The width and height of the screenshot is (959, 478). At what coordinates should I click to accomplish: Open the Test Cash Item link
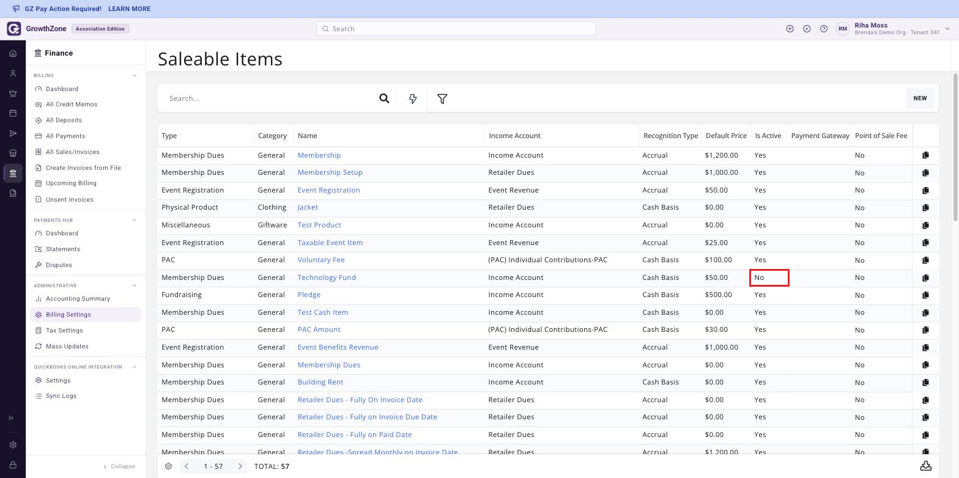tap(323, 312)
